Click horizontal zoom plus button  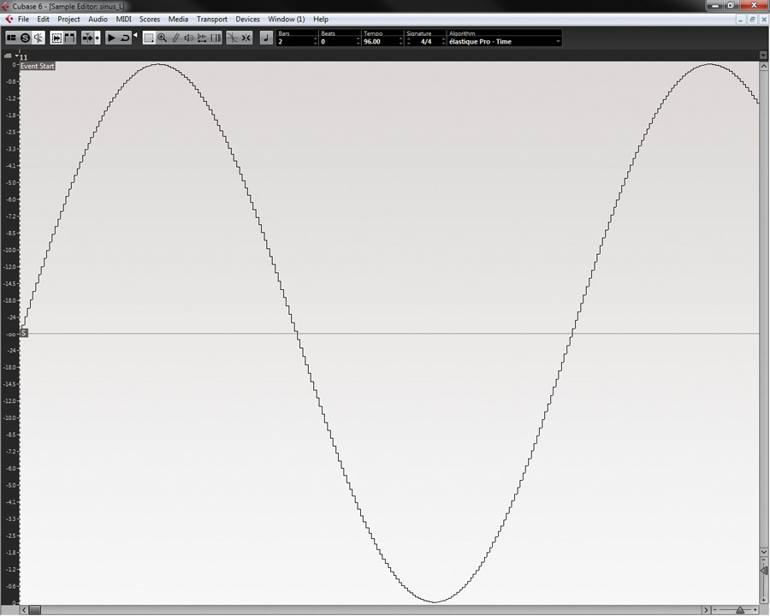tap(755, 610)
